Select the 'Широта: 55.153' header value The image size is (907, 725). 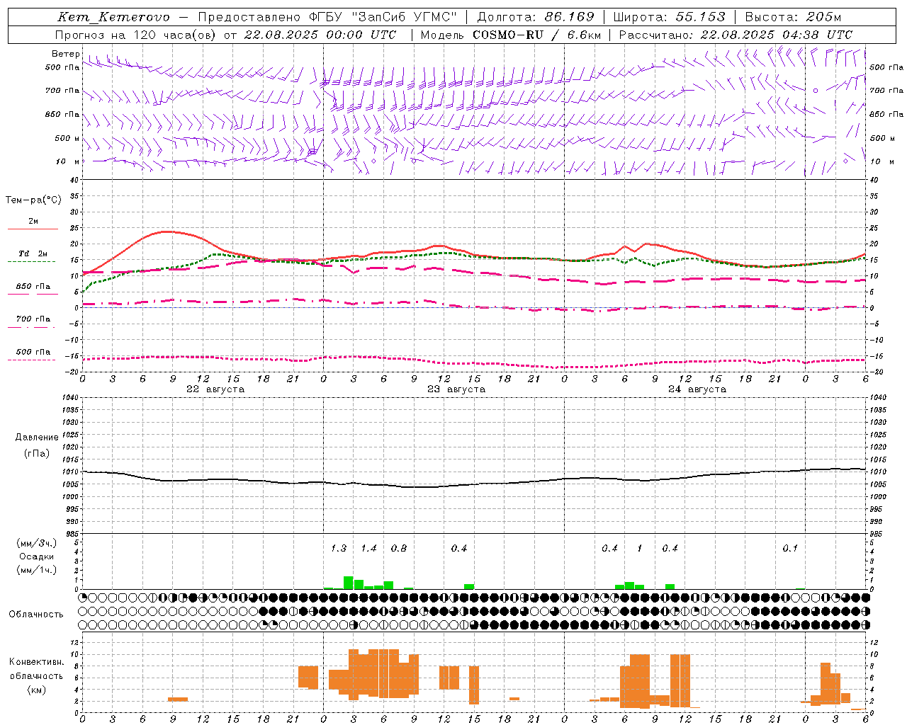coord(669,17)
